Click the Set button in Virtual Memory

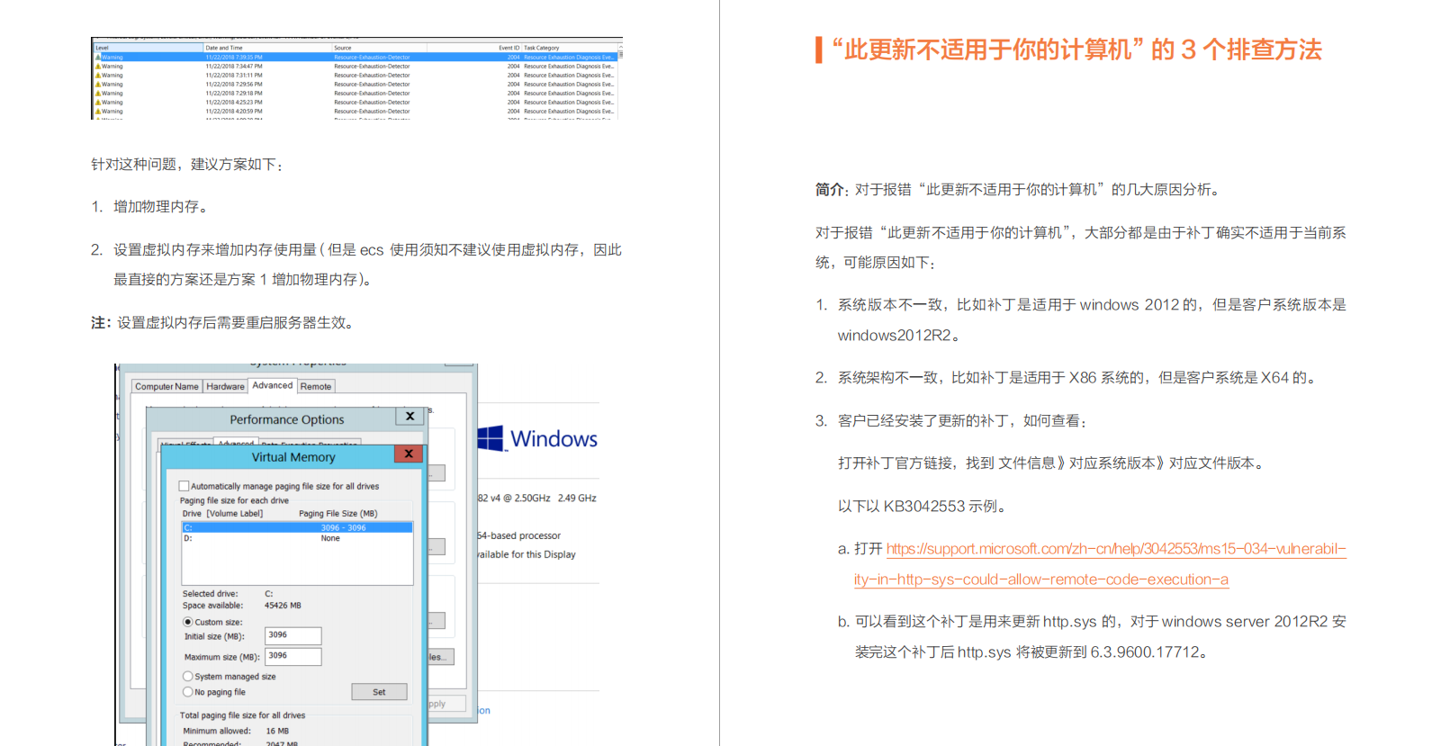point(379,692)
